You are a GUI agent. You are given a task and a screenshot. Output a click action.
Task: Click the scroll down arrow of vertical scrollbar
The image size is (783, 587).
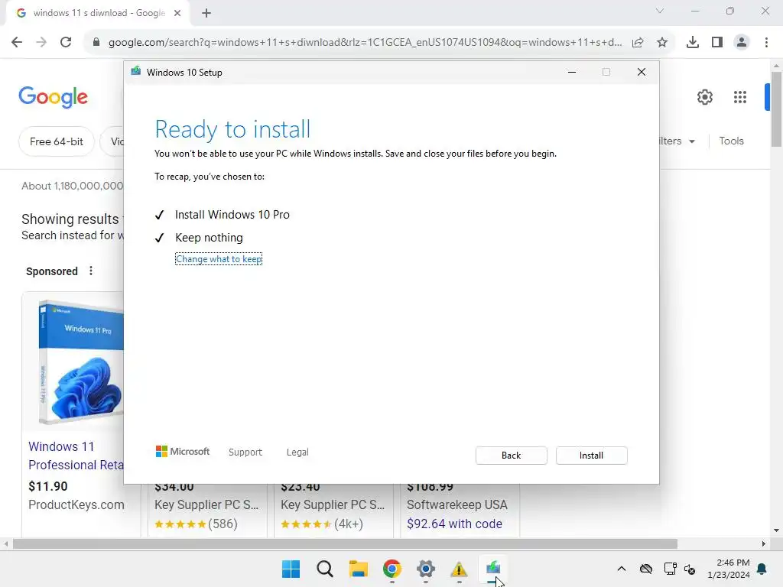coord(777,530)
